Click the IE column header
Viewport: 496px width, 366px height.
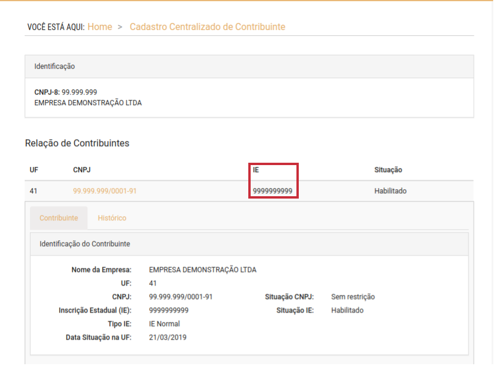pyautogui.click(x=256, y=170)
